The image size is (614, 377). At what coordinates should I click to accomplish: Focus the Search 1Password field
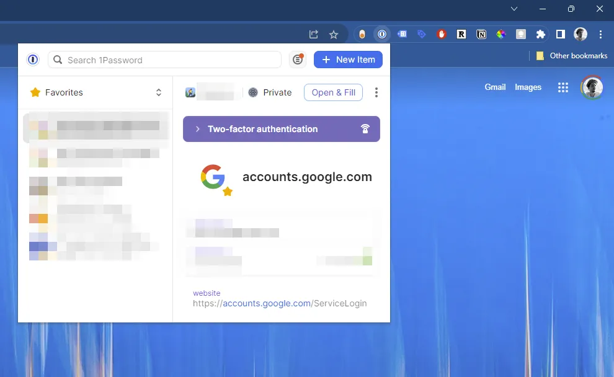click(x=164, y=60)
